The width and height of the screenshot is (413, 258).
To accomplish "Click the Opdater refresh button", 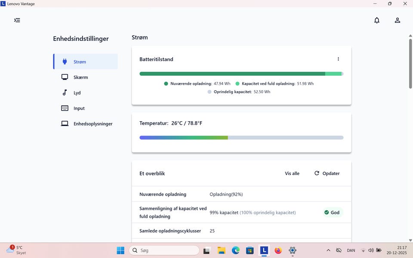I will [x=327, y=173].
